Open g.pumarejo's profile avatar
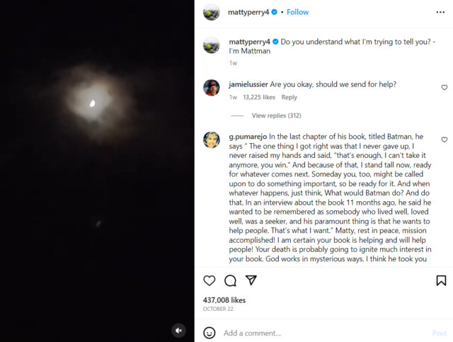The width and height of the screenshot is (453, 342). [211, 139]
